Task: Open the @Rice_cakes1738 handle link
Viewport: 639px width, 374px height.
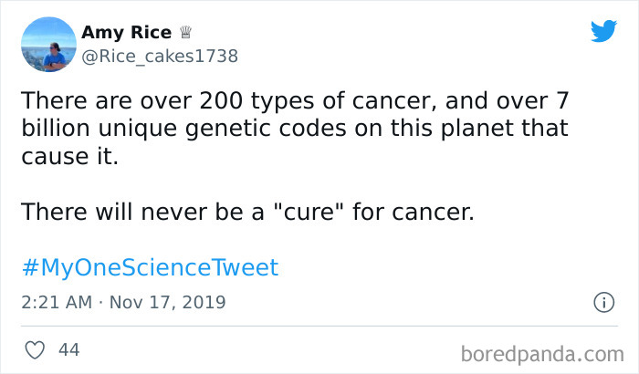Action: (159, 56)
